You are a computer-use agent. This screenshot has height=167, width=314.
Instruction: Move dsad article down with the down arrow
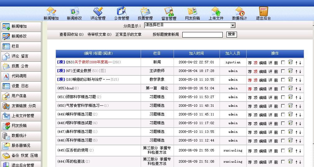click(x=300, y=89)
